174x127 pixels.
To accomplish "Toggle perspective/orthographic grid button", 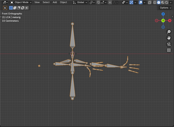I will click(169, 50).
